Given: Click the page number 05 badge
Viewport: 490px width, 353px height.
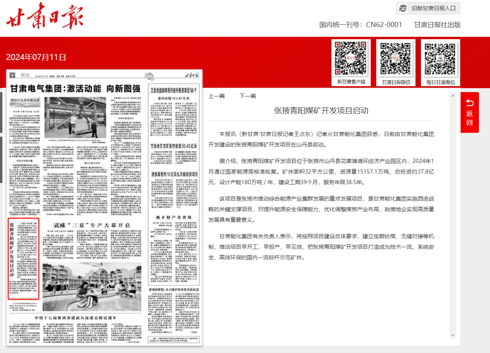Looking at the screenshot, I should click(x=150, y=75).
